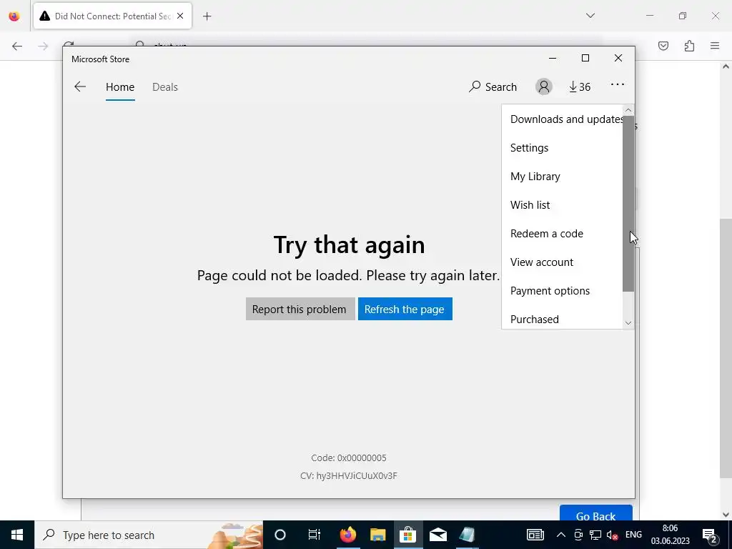The height and width of the screenshot is (549, 732).
Task: Open My Library from the menu
Action: click(x=562, y=176)
